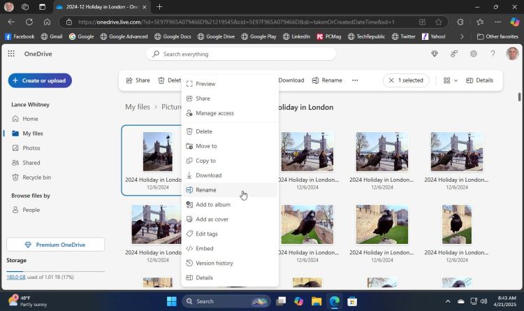Image resolution: width=524 pixels, height=311 pixels.
Task: Click the My files breadcrumb link
Action: click(x=137, y=107)
